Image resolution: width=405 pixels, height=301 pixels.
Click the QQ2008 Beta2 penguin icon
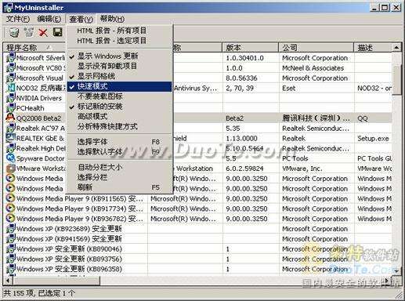point(10,118)
